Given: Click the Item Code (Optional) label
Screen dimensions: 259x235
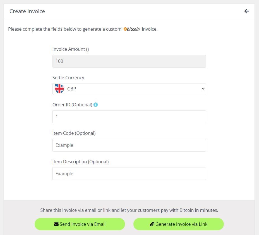Looking at the screenshot, I should tap(74, 133).
